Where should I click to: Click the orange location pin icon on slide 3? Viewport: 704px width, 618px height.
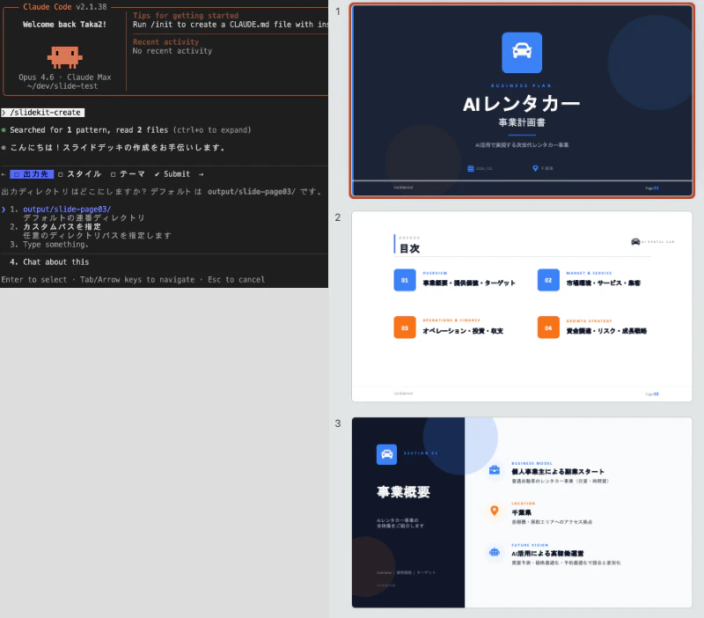(495, 511)
